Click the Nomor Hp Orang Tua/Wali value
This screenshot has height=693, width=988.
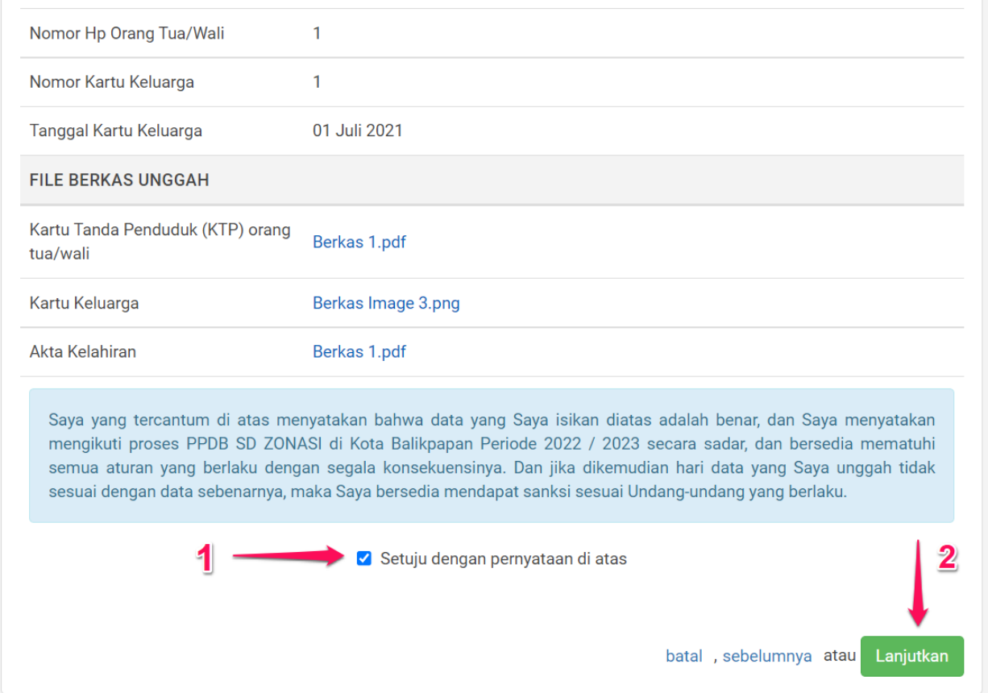(x=317, y=34)
